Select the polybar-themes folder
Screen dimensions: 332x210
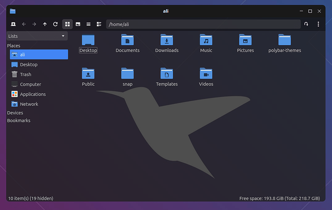click(x=284, y=40)
